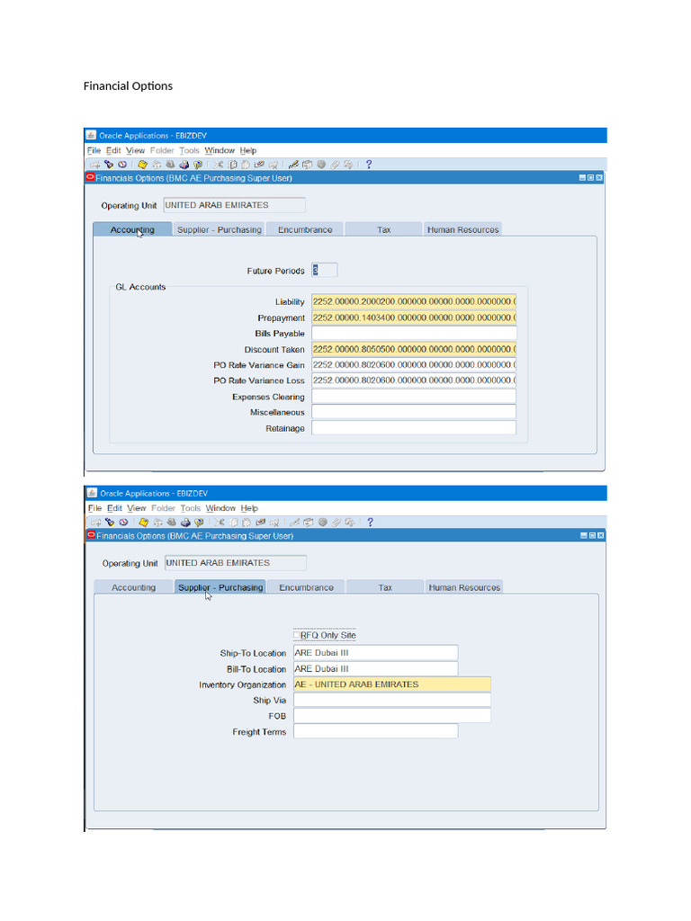
Task: Switch to Supplier - Purchasing tab in upper window
Action: (x=220, y=229)
